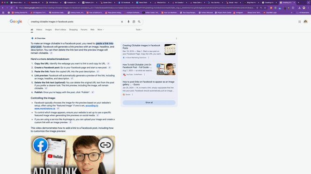Follow the 'according to www.moreinstore.ca' link
Viewport: 311px width, 174px height.
[66, 107]
